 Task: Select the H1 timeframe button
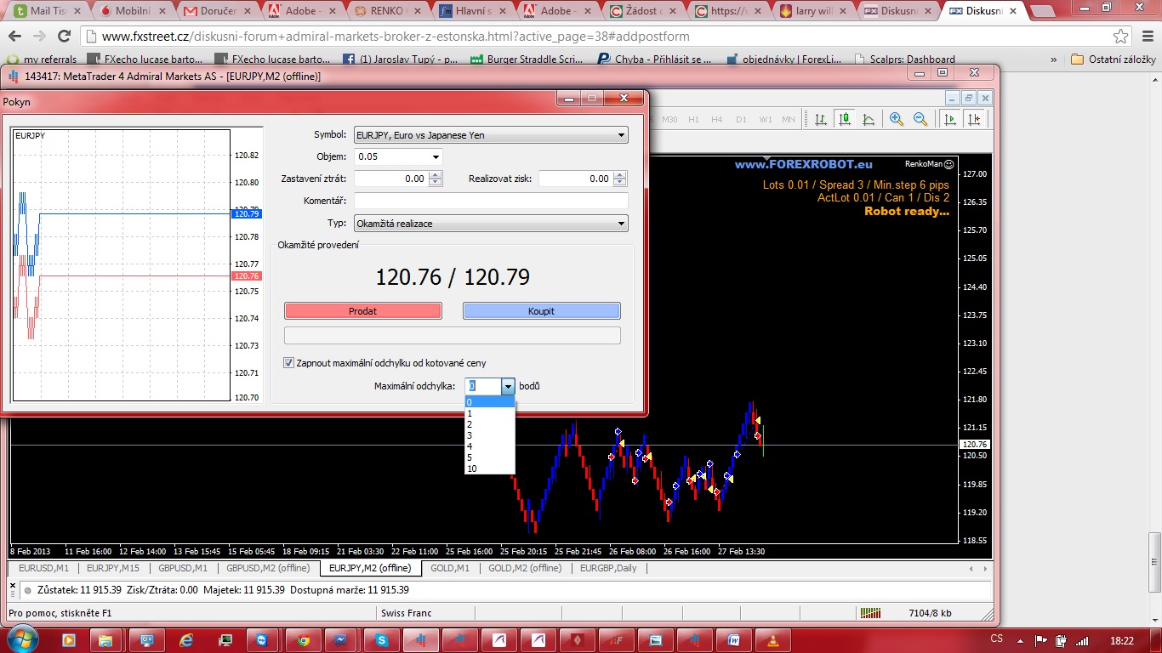[x=693, y=119]
